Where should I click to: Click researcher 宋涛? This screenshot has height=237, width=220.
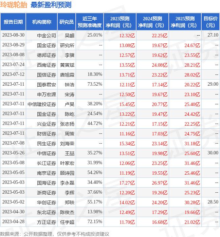[70, 94]
